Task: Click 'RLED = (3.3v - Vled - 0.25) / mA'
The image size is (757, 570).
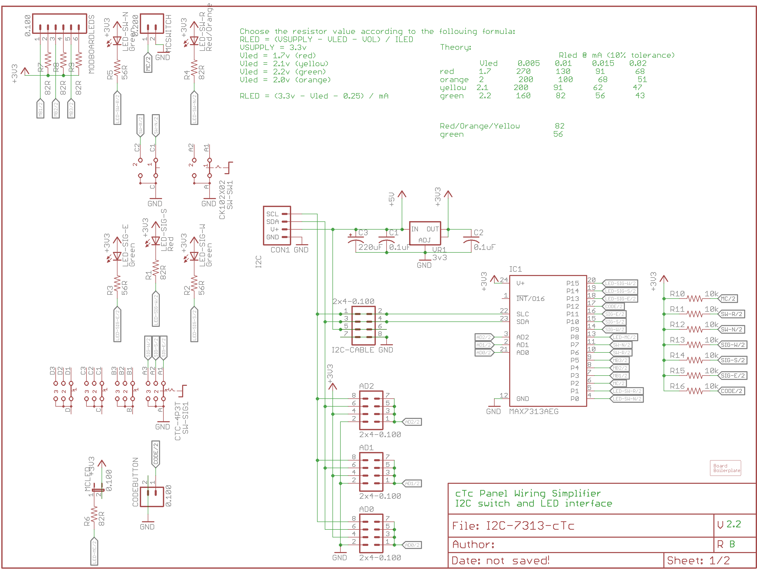Action: 314,96
